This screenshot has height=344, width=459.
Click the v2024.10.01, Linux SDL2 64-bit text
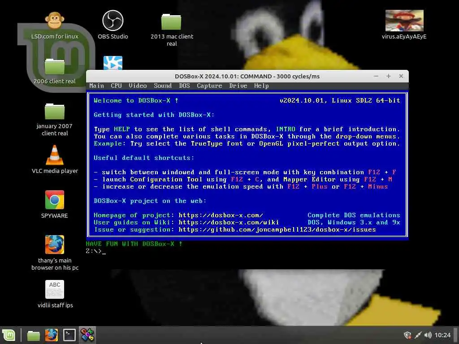pos(340,101)
